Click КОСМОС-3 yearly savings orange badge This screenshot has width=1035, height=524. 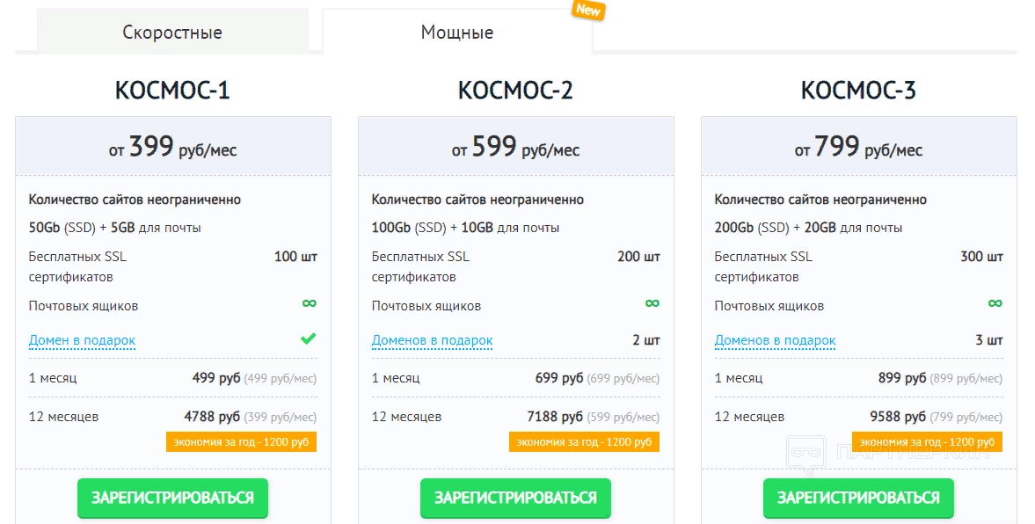pyautogui.click(x=927, y=441)
